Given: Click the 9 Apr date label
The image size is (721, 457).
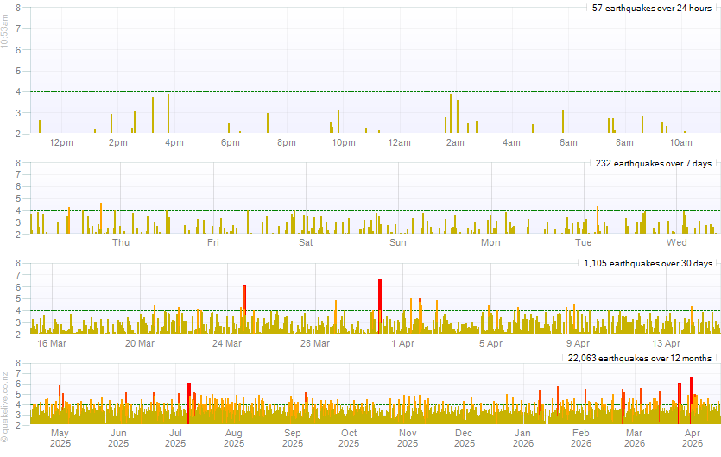Looking at the screenshot, I should (x=577, y=343).
